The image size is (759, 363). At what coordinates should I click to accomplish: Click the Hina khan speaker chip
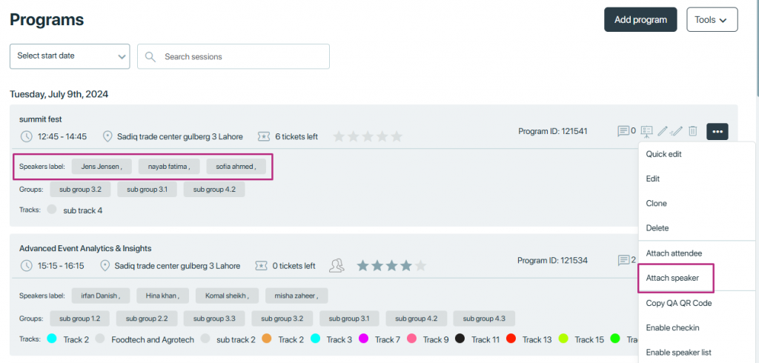pyautogui.click(x=162, y=296)
